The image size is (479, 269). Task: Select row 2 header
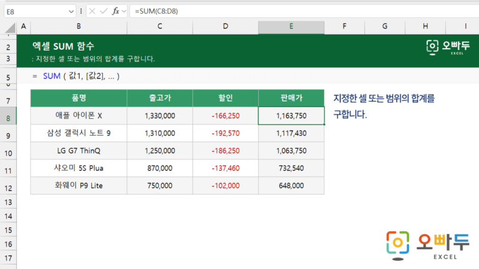coord(8,47)
